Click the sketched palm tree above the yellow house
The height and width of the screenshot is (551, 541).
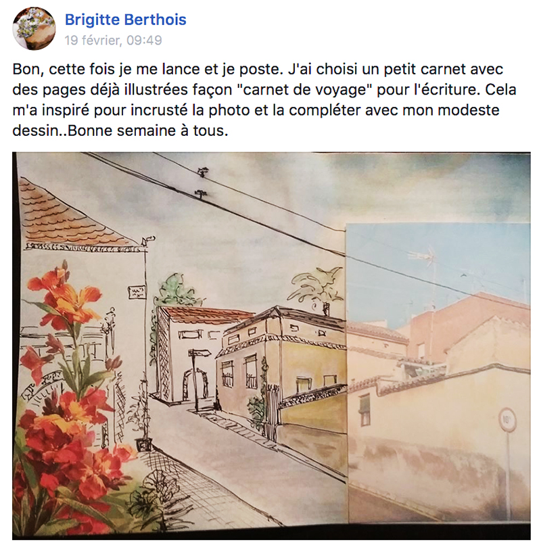click(x=316, y=285)
